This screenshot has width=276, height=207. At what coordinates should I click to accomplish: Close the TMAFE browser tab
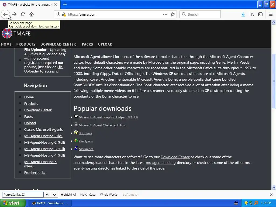pyautogui.click(x=56, y=5)
